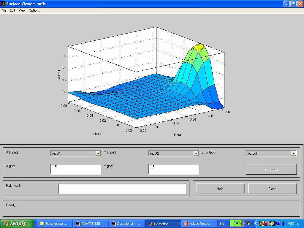Image resolution: width=304 pixels, height=228 pixels.
Task: Click the Ready status text
Action: 11,205
